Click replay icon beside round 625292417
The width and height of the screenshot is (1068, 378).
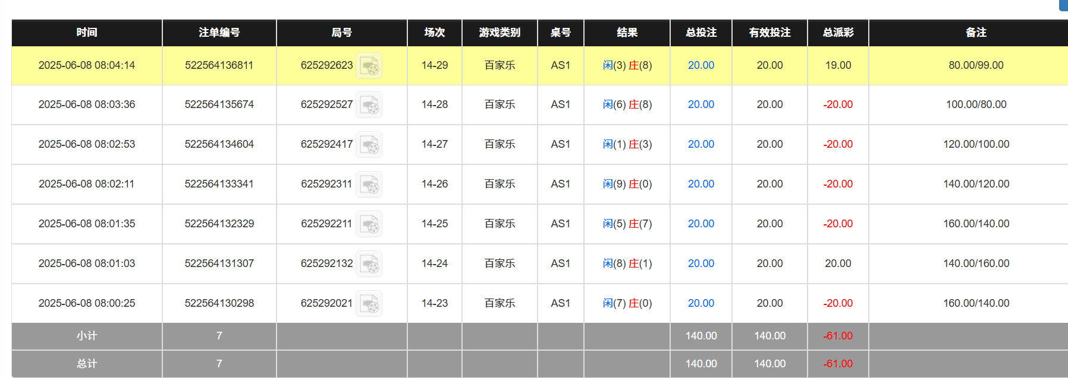[369, 145]
